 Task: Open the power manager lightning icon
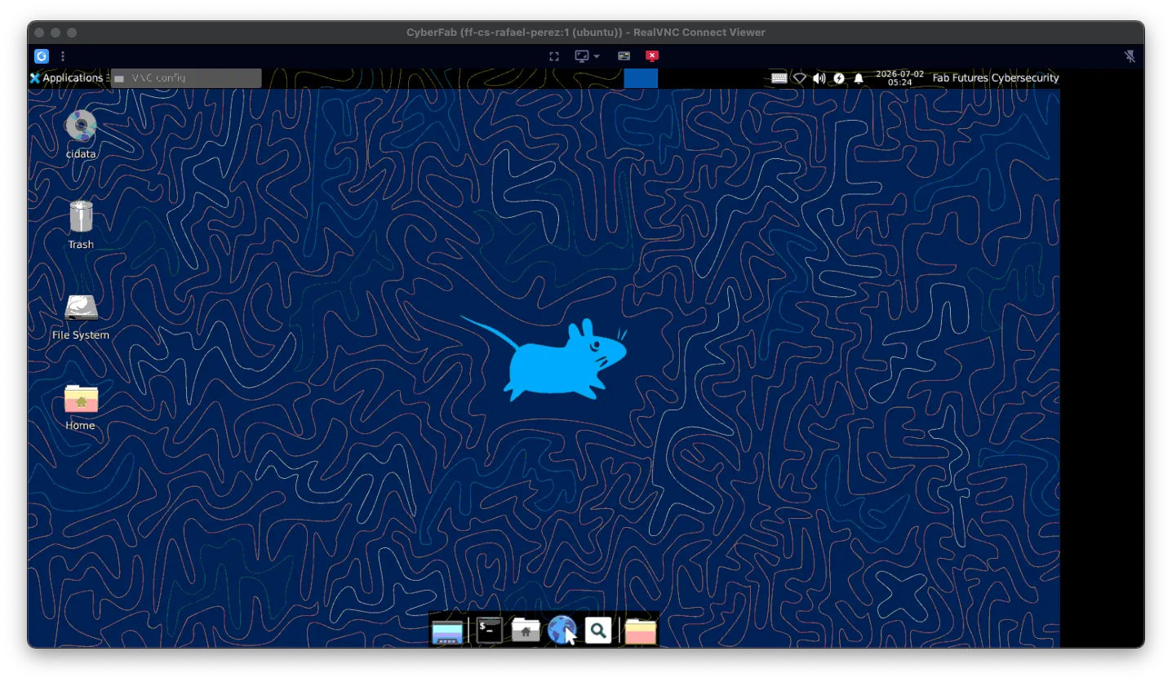839,78
